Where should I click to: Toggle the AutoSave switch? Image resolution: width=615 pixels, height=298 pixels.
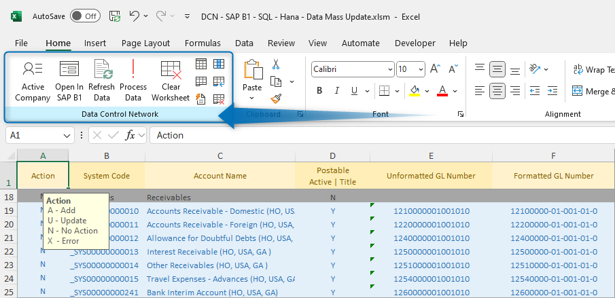(x=85, y=16)
